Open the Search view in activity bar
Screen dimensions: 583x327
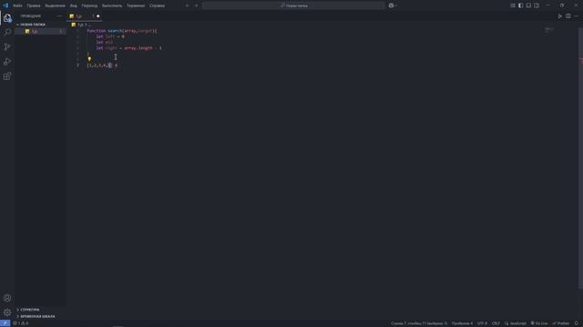click(x=7, y=33)
